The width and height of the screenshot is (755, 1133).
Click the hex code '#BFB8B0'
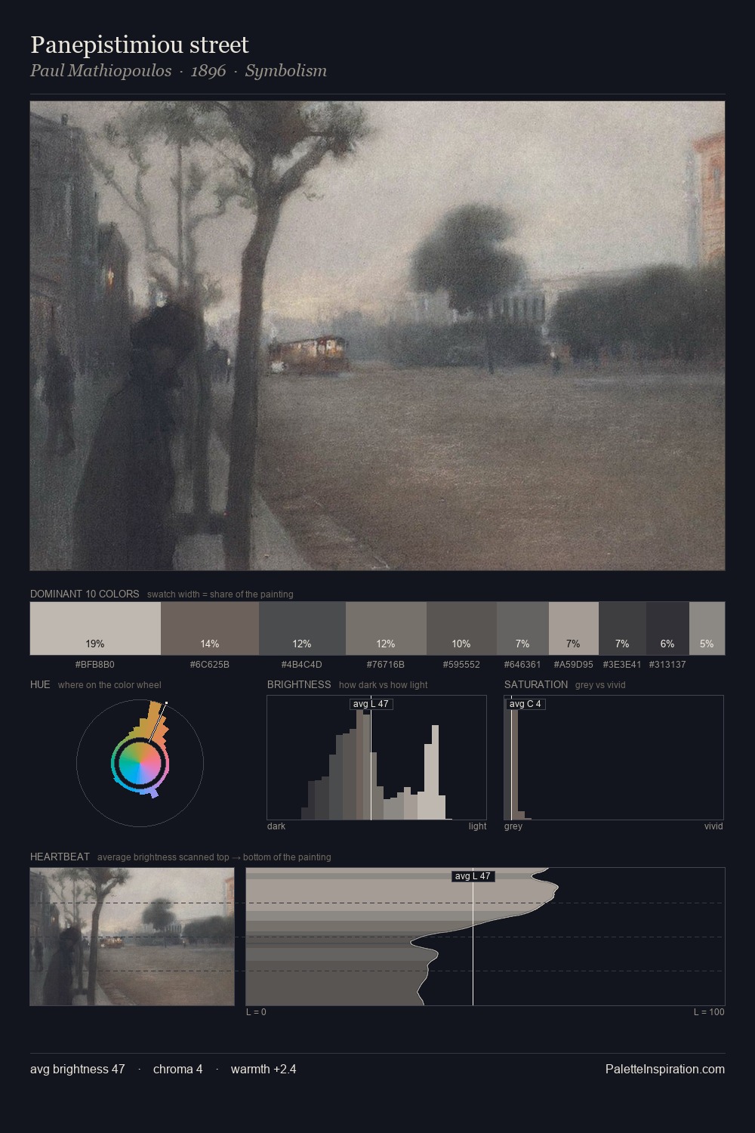click(x=95, y=665)
